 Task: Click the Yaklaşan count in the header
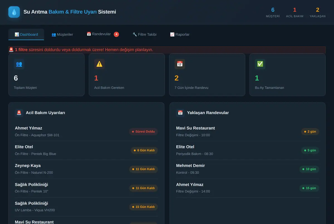[318, 12]
